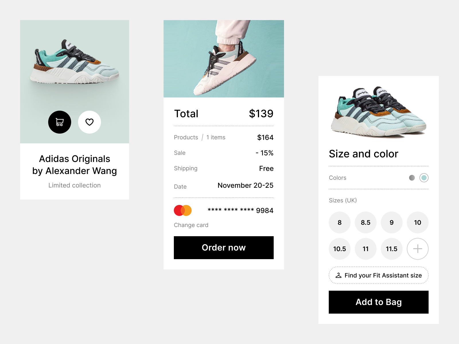Select size 11 in the UK sizes grid
Viewport: 459px width, 344px height.
coord(365,249)
